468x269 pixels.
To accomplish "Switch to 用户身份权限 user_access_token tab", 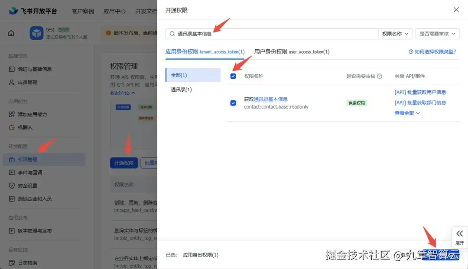I will (x=292, y=51).
